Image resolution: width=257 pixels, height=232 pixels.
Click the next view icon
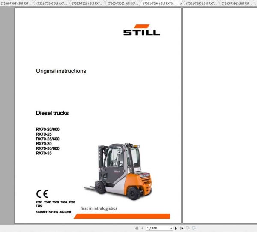click(x=194, y=228)
